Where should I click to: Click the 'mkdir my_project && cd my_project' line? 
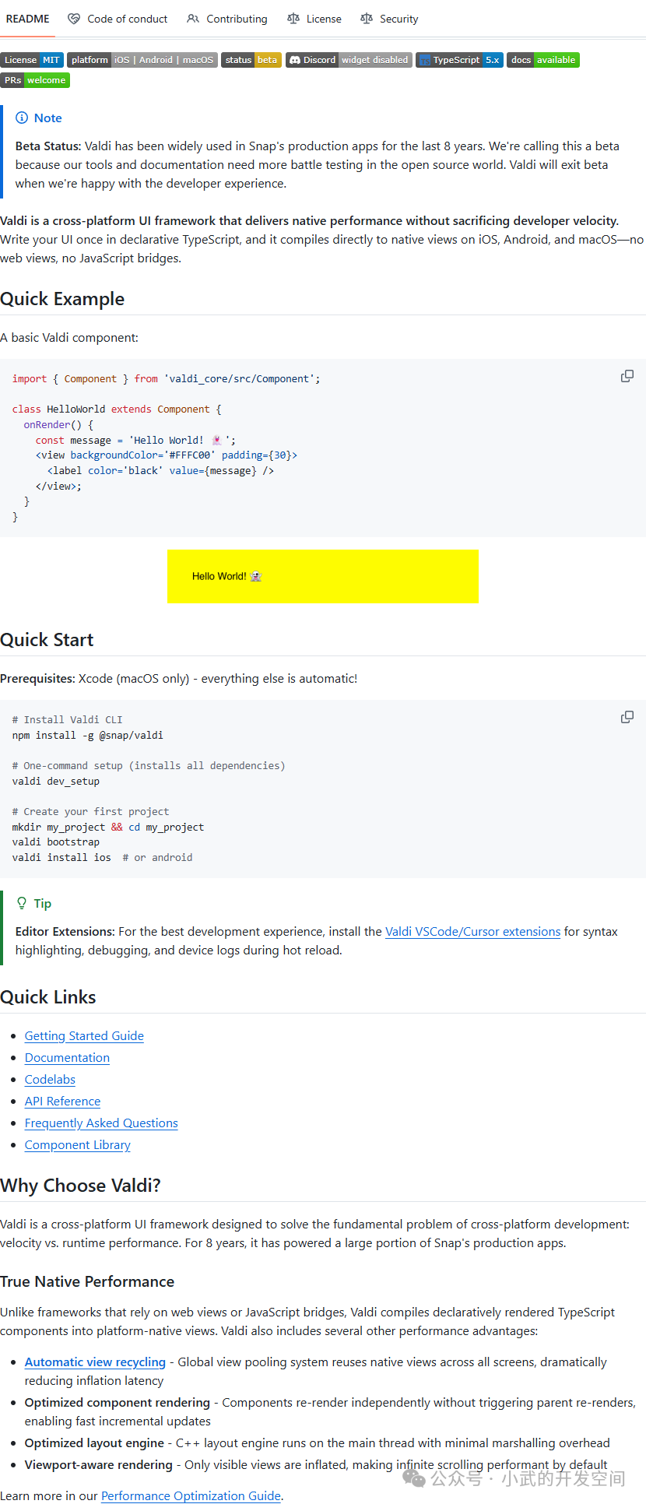click(108, 827)
